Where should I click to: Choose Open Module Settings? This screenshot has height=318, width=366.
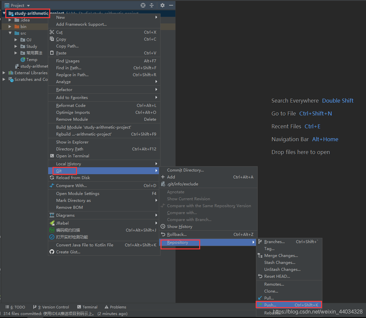tap(104, 194)
